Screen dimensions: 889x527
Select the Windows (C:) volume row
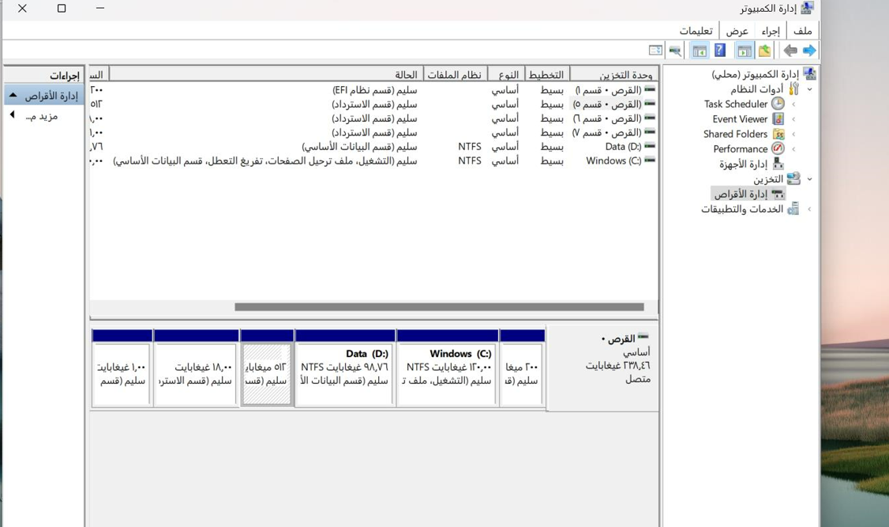click(373, 161)
